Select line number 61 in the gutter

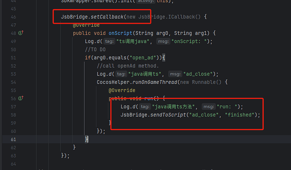click(13, 139)
